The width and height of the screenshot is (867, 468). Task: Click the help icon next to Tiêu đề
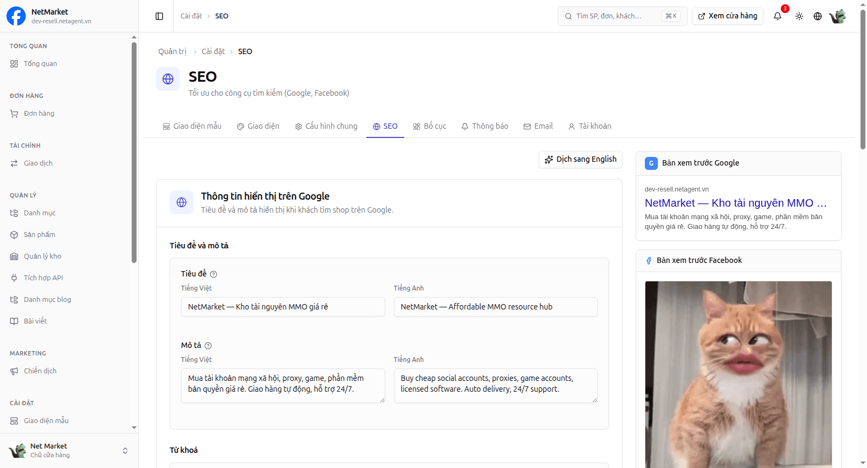coord(213,274)
